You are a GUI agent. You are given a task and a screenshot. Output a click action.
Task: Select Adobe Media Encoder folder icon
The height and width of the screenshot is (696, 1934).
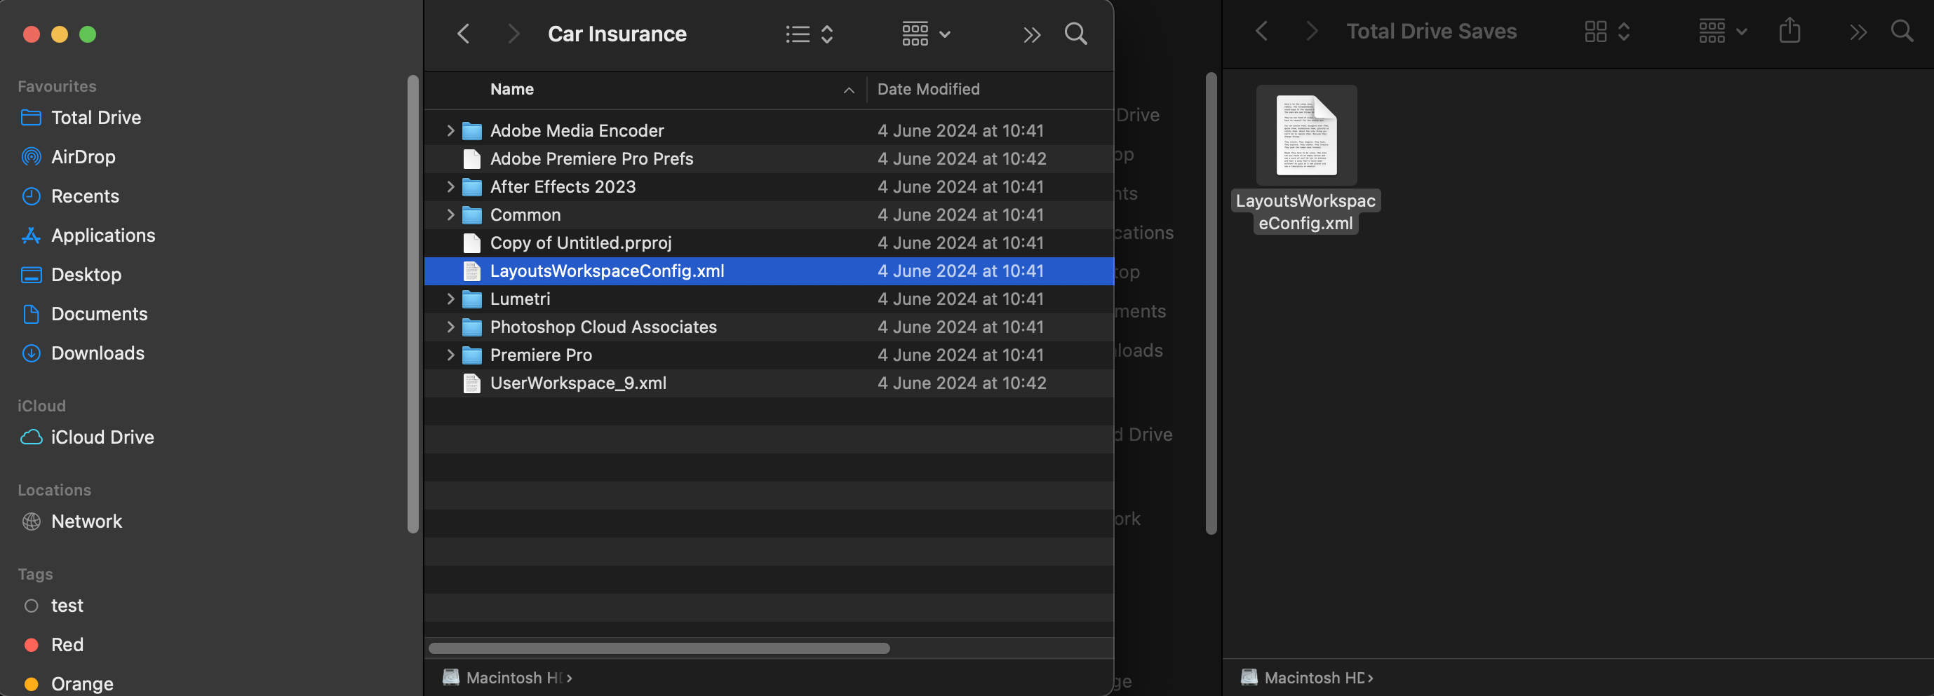pos(471,131)
